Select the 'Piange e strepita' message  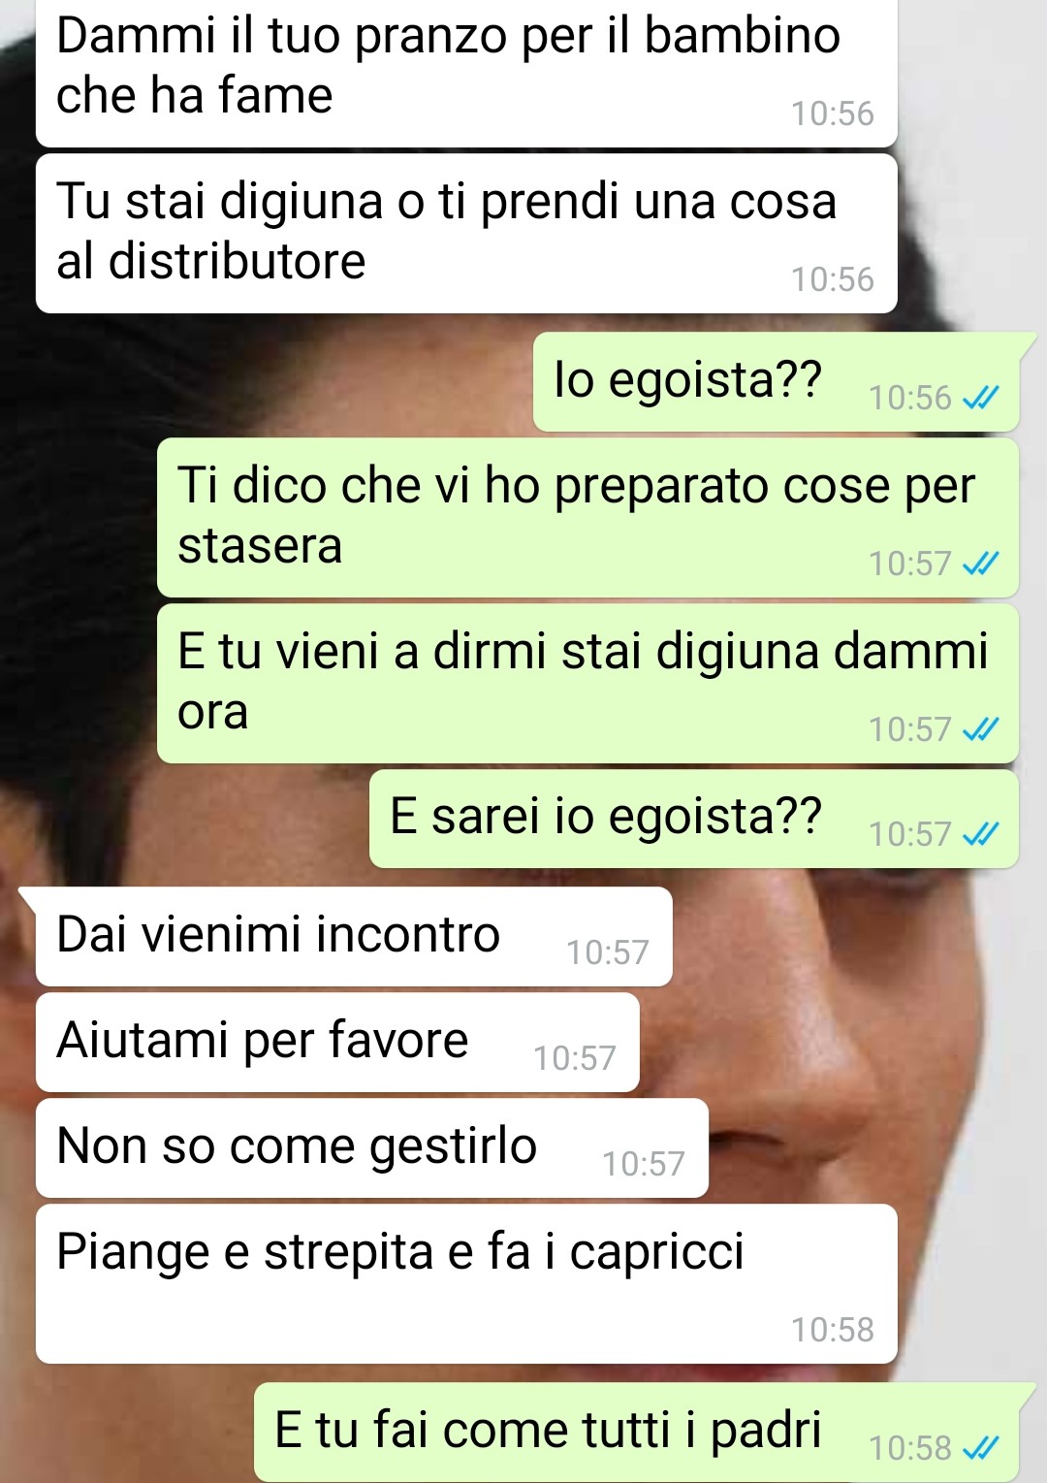tap(466, 1283)
